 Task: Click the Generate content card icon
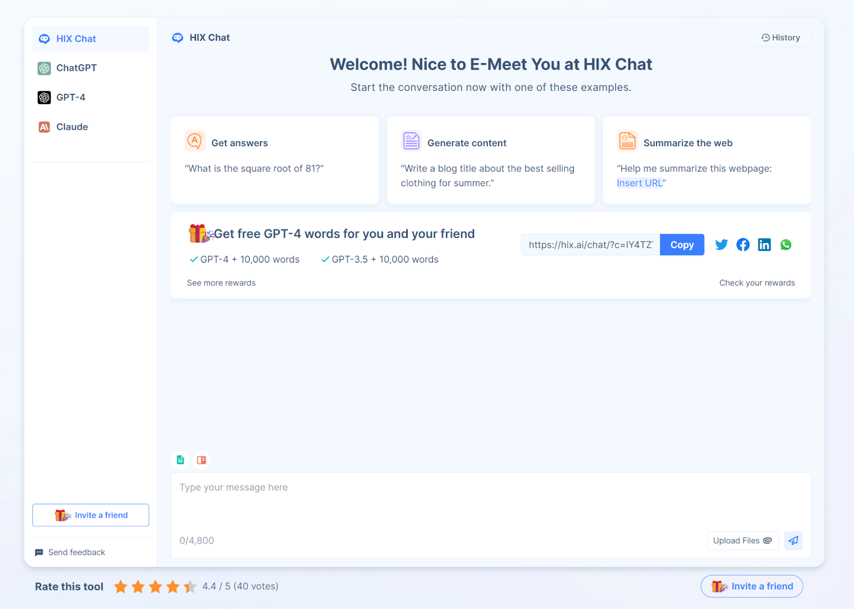(412, 141)
